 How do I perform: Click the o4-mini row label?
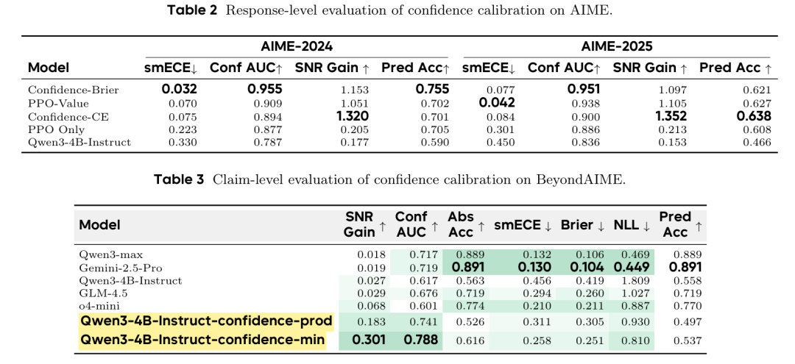(99, 306)
